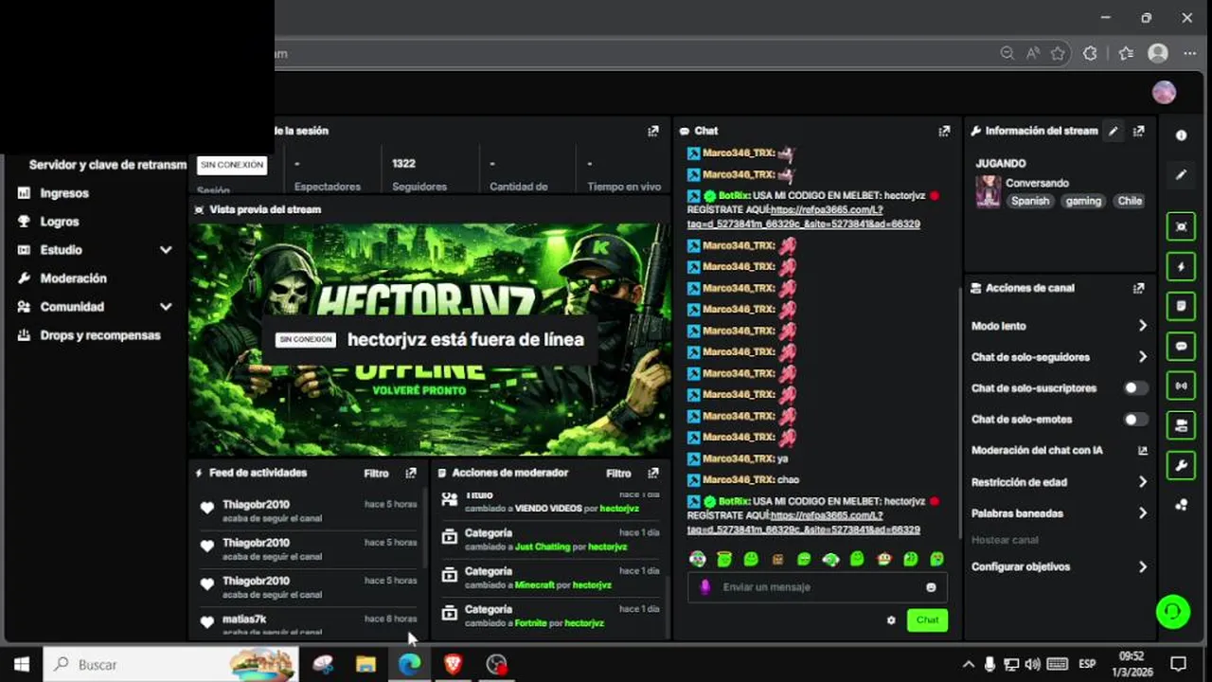Click the Spanish stream tag

point(1029,201)
